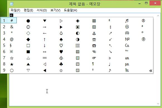Select the # symbol in row 1
Viewport: 162px width, 108px height.
click(x=12, y=20)
